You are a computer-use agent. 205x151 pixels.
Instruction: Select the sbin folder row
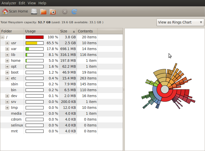[14, 84]
